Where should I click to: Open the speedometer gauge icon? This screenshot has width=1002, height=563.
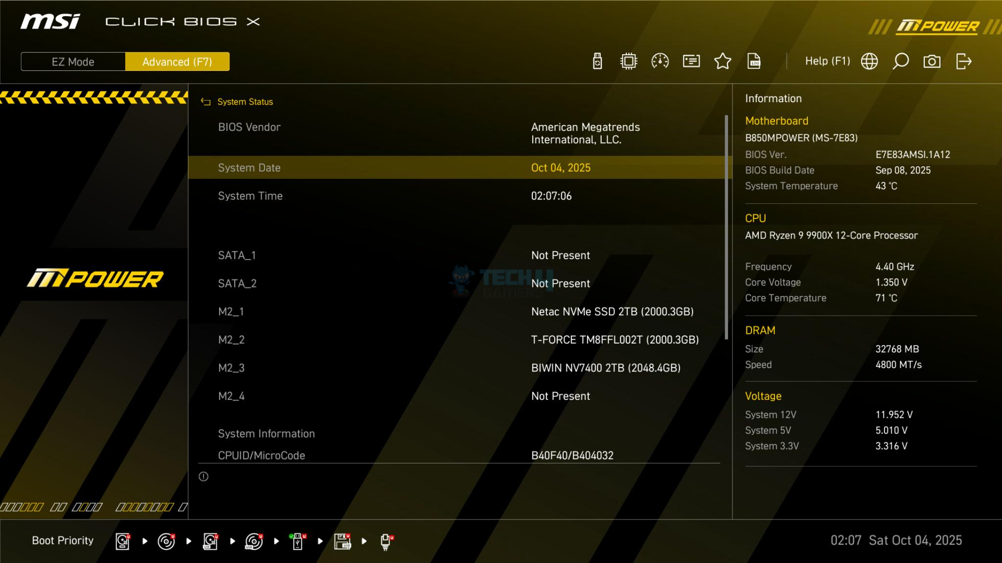pos(660,62)
